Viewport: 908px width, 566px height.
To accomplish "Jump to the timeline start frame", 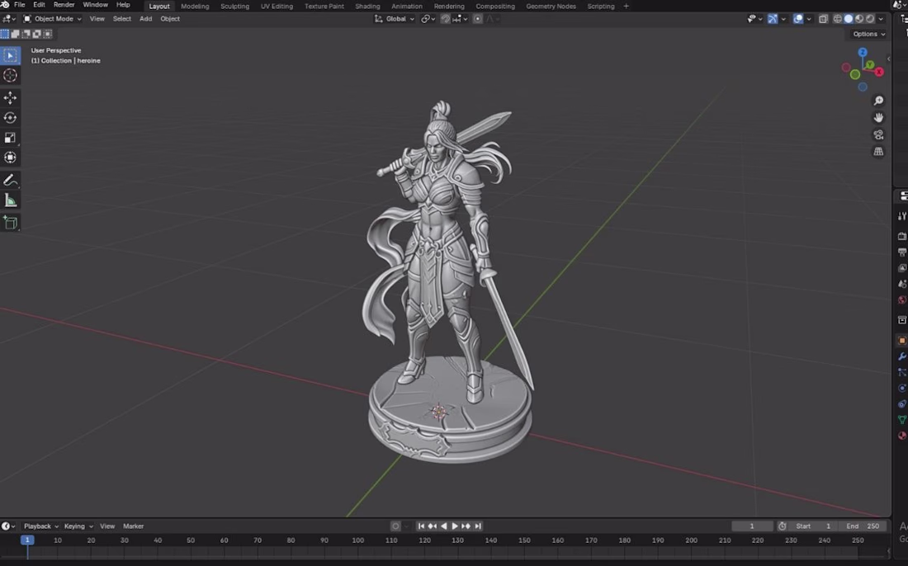I will coord(421,526).
